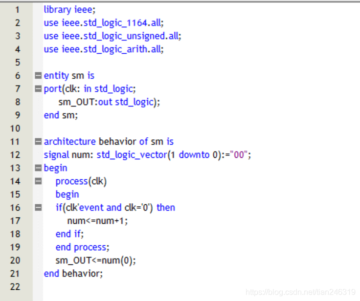The width and height of the screenshot is (360, 301).
Task: Click the 'sm_OUT<=num(0);' assignment
Action: pyautogui.click(x=96, y=260)
